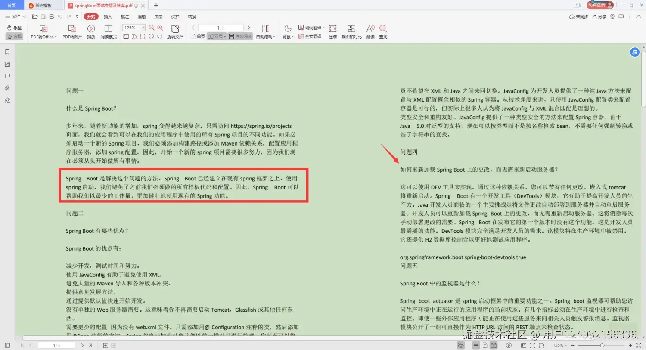The width and height of the screenshot is (646, 350).
Task: Choose the fit page icon in toolbar
Action: click(134, 37)
